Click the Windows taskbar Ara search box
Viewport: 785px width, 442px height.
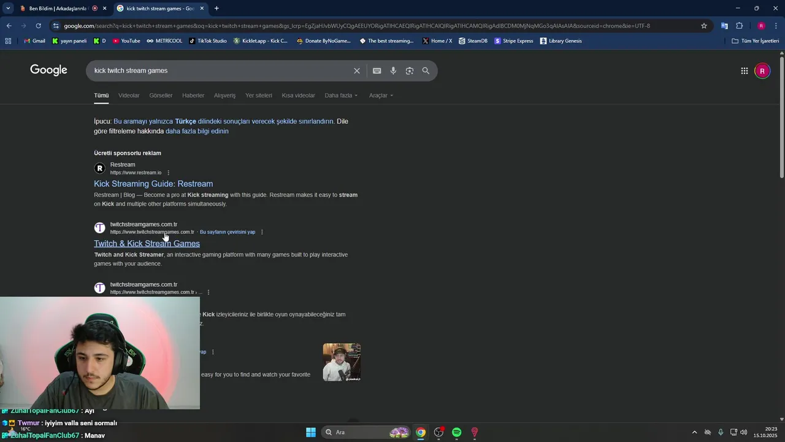[x=366, y=432]
